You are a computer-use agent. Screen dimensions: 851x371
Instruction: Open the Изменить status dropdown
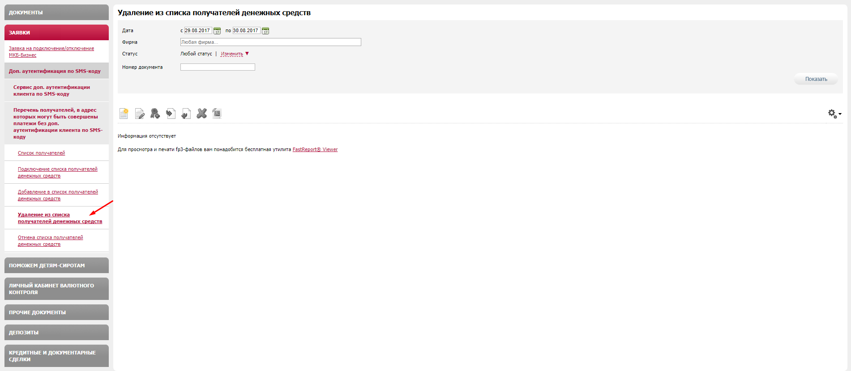tap(235, 54)
